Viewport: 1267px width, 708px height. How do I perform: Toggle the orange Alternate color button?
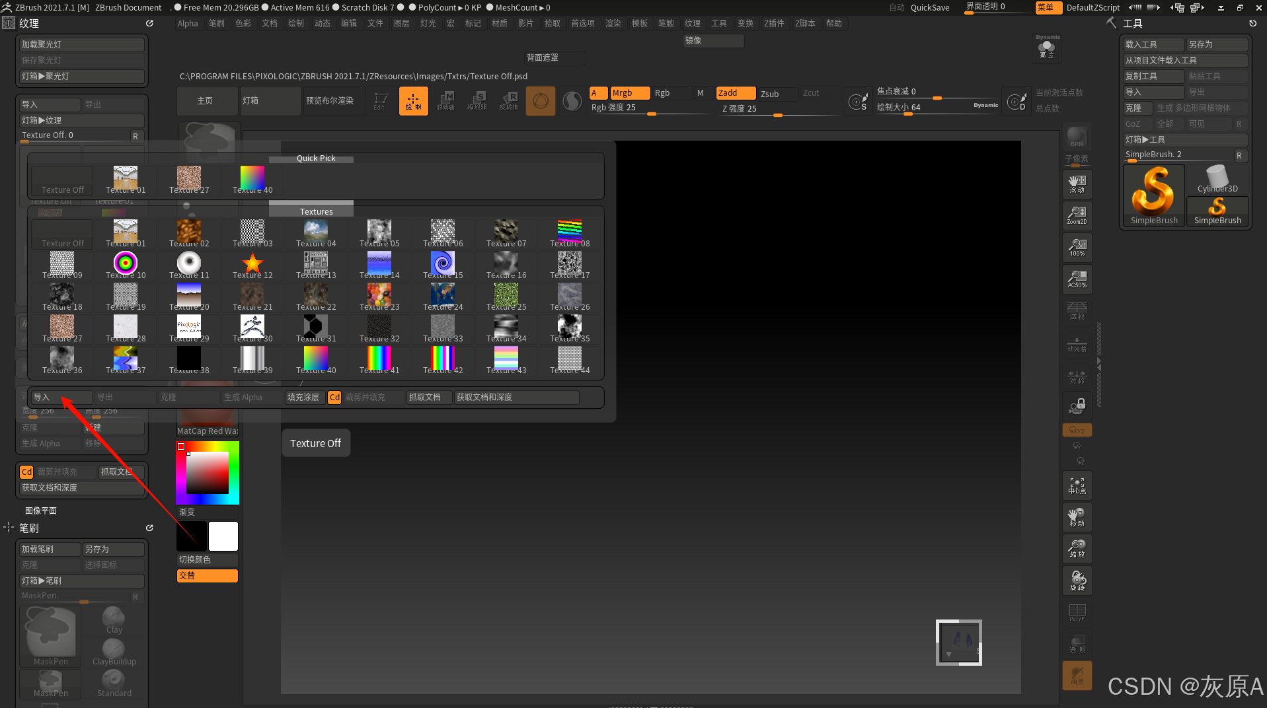coord(207,576)
